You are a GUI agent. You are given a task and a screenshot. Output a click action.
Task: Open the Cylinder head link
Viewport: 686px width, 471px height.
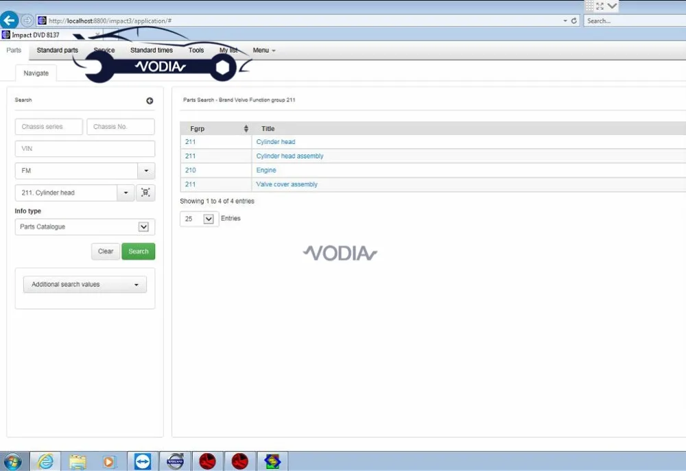(276, 142)
